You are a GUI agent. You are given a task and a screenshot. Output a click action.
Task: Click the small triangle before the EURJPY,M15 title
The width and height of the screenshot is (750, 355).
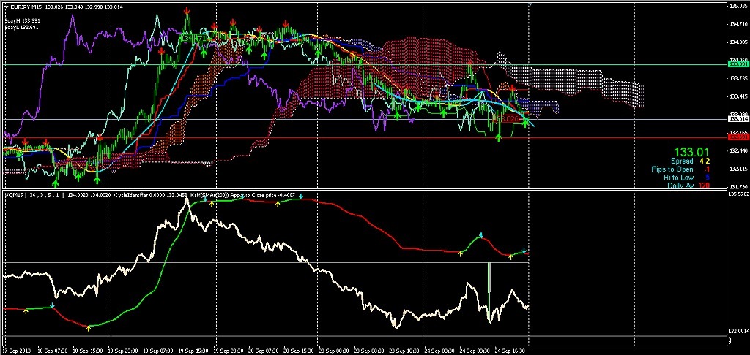tap(6, 6)
